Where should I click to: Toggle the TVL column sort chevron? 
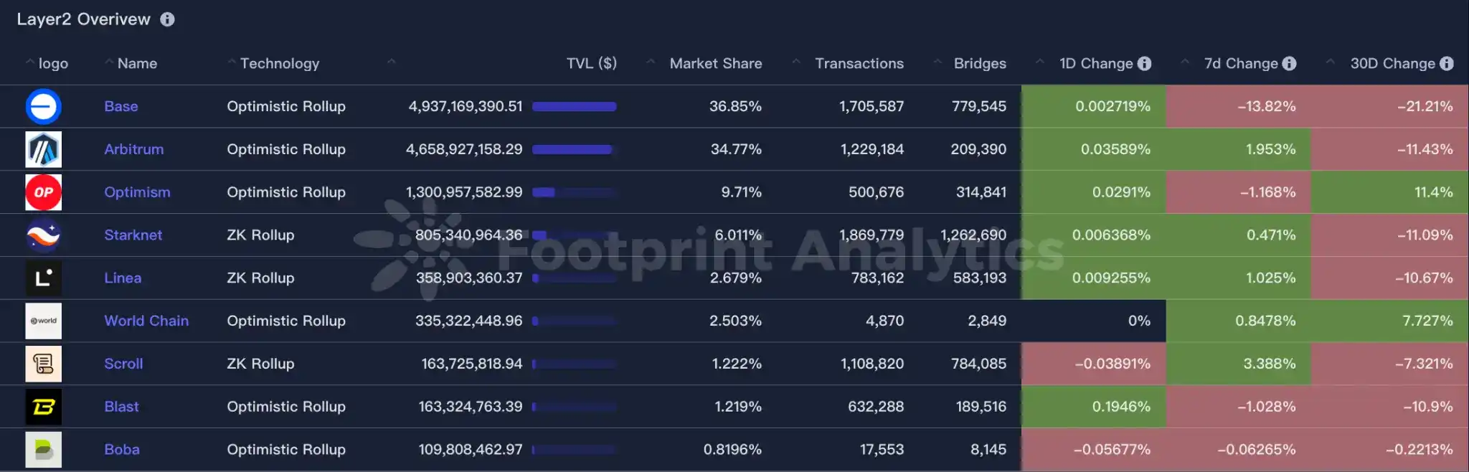pos(390,62)
